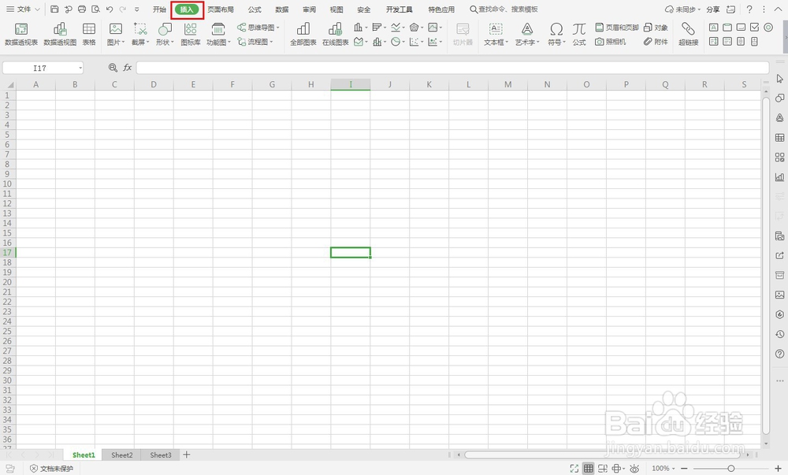Viewport: 788px width, 475px height.
Task: Expand the flowchart (流程图) dropdown
Action: (255, 42)
